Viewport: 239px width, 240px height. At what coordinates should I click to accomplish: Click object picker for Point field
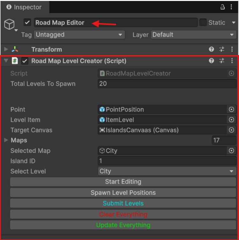pos(231,109)
